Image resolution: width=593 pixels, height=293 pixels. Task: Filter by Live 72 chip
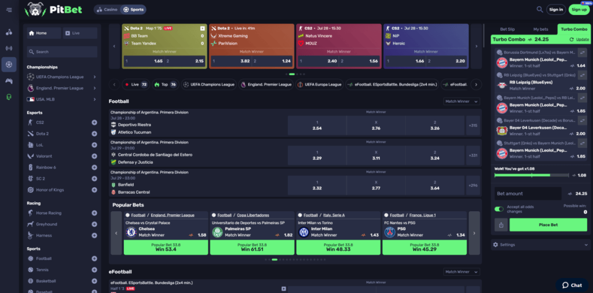136,84
